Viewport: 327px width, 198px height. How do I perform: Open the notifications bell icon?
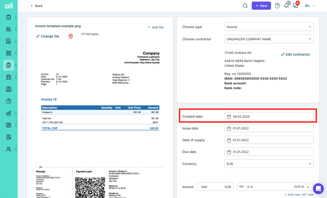pos(286,6)
